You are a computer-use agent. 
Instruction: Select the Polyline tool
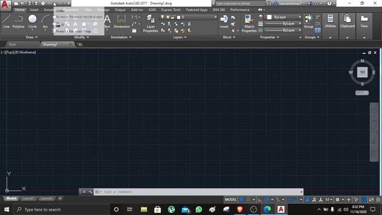[x=19, y=21]
